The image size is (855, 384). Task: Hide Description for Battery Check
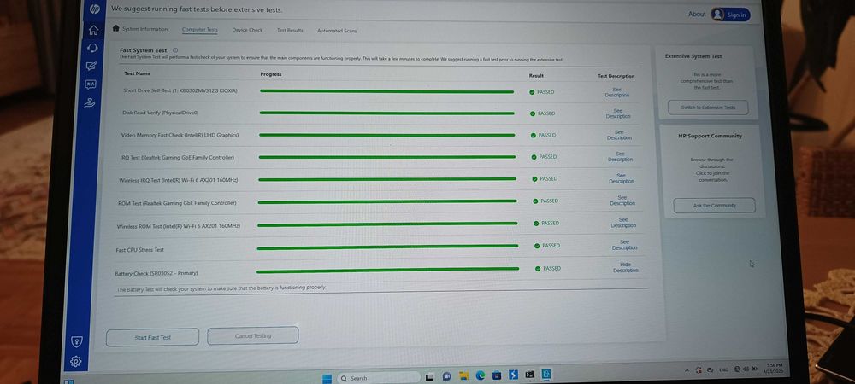click(626, 268)
